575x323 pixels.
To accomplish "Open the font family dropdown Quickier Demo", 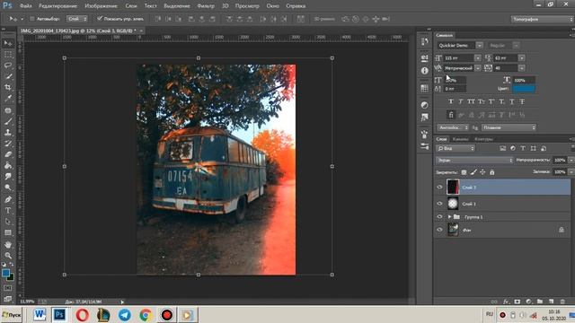I will [479, 46].
